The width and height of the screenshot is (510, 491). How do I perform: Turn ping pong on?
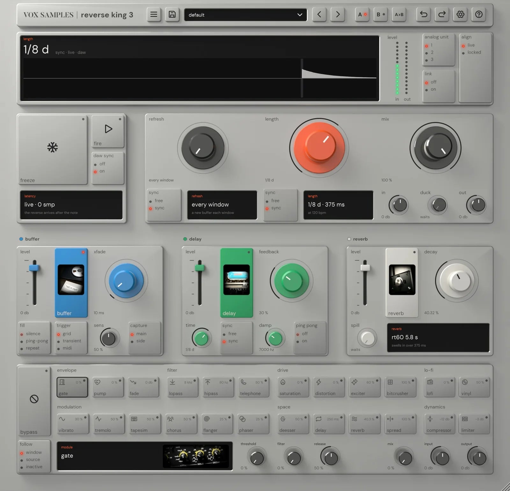[301, 341]
